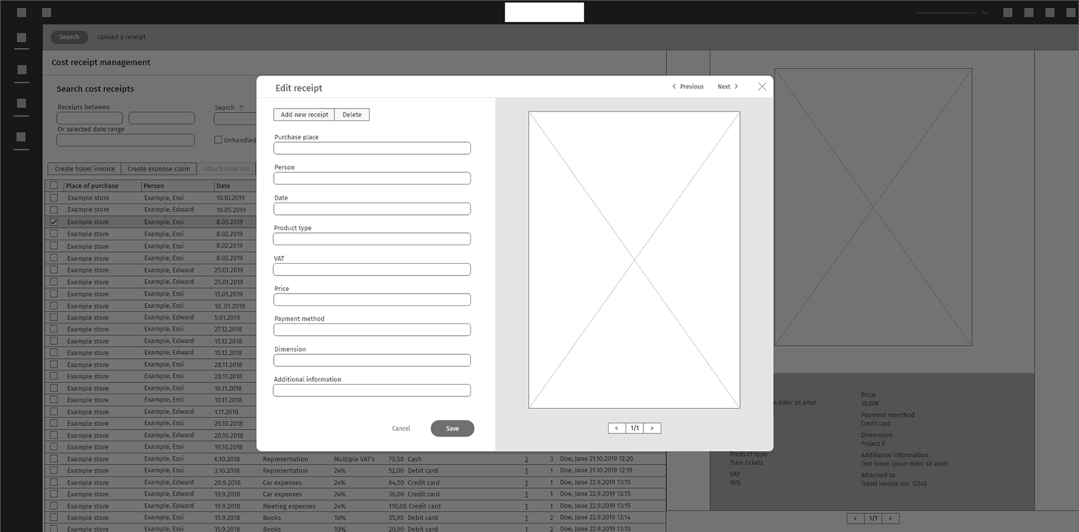Open fourth sidebar navigation icon

[x=21, y=137]
